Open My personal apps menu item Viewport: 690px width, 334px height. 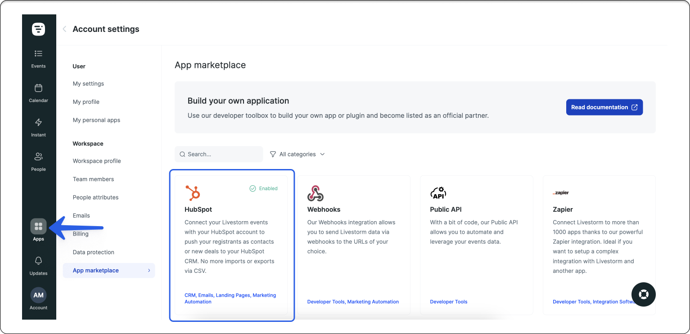(96, 120)
